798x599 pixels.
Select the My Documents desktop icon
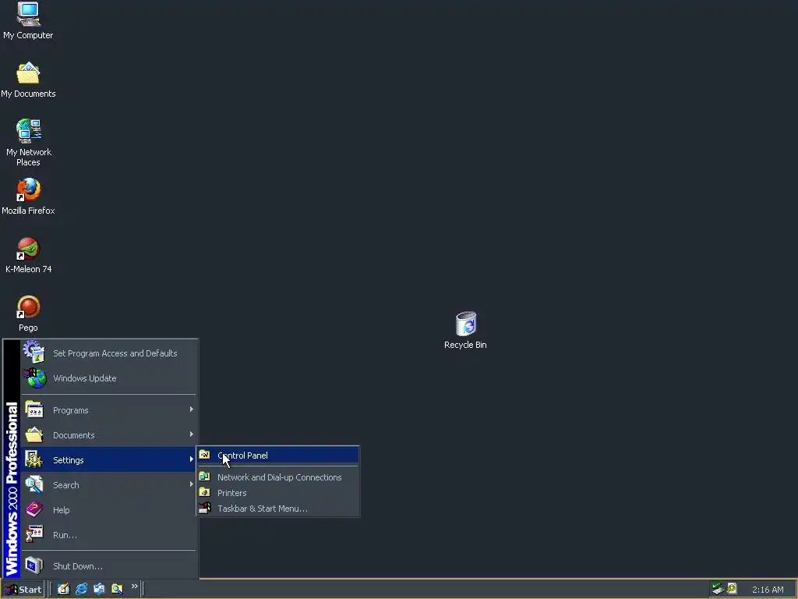28,80
